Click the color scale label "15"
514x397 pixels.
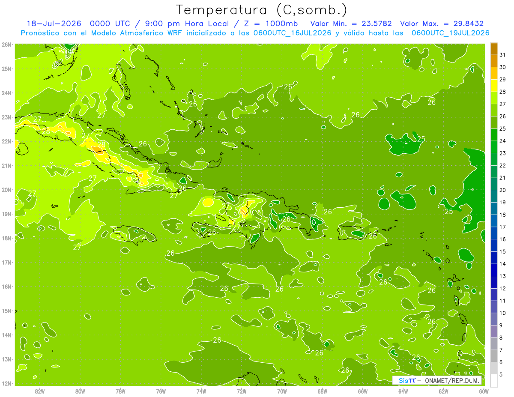[502, 251]
